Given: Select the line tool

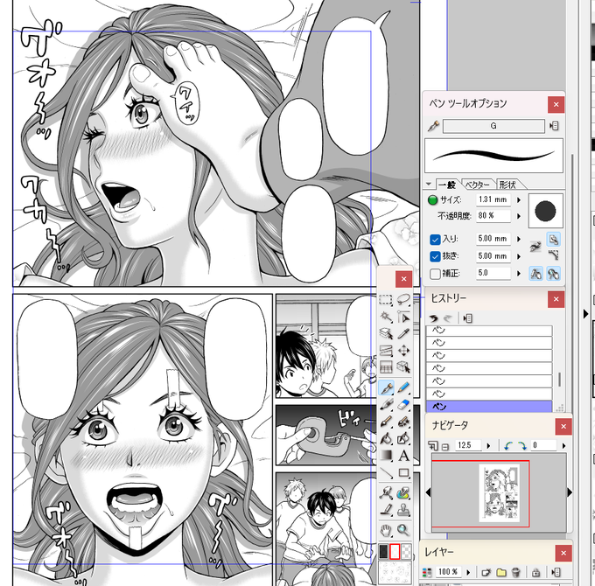Looking at the screenshot, I should [x=386, y=472].
